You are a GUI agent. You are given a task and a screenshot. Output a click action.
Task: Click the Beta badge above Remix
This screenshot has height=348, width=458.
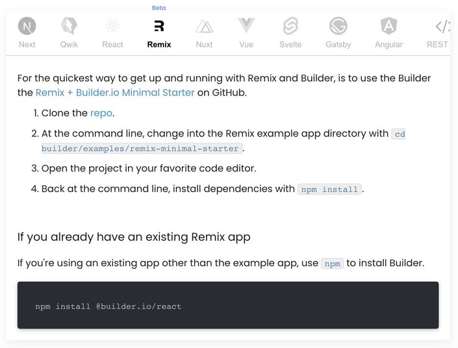coord(159,8)
